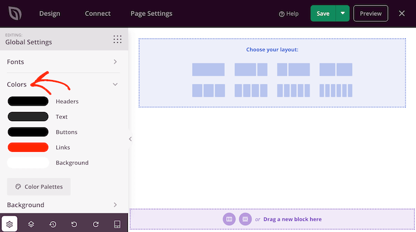Click the Links color label
Screen dimensions: 416x232
coord(63,148)
